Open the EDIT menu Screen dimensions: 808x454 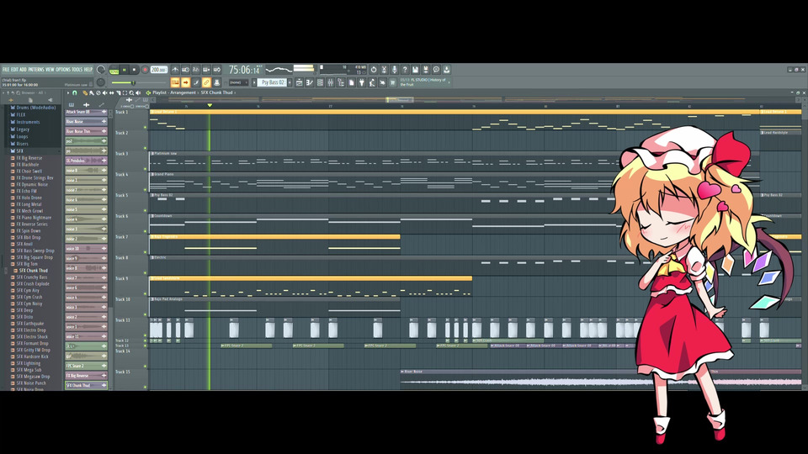14,70
